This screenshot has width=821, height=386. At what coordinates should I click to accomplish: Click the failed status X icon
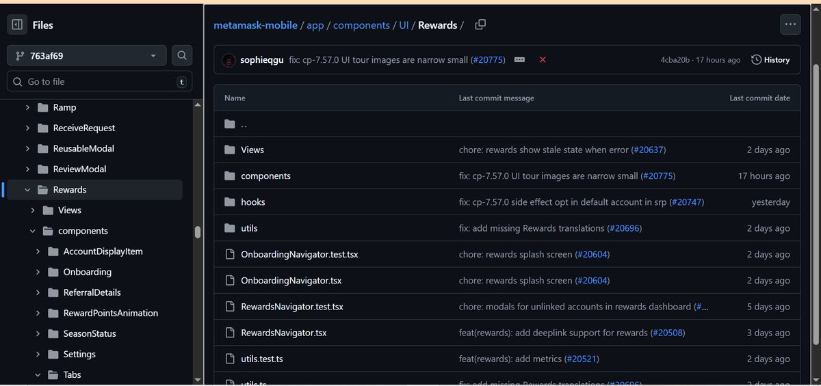coord(543,60)
